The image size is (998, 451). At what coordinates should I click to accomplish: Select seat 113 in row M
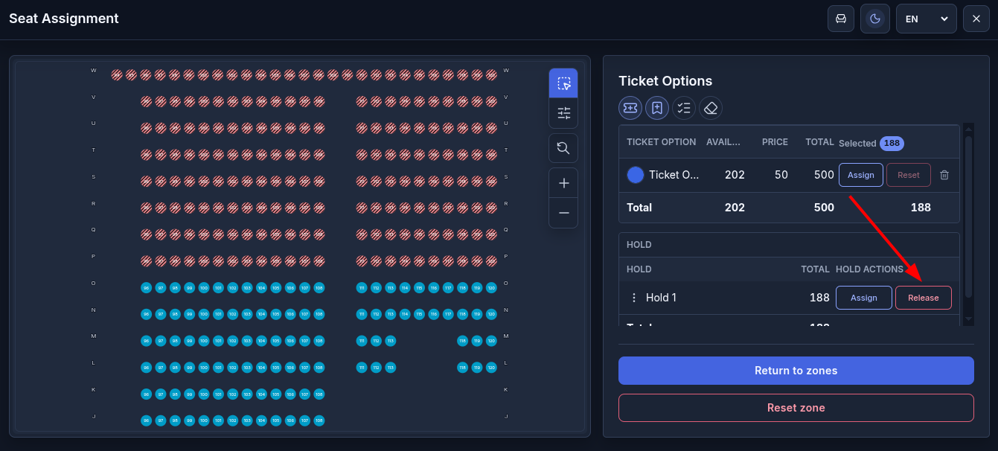click(390, 341)
